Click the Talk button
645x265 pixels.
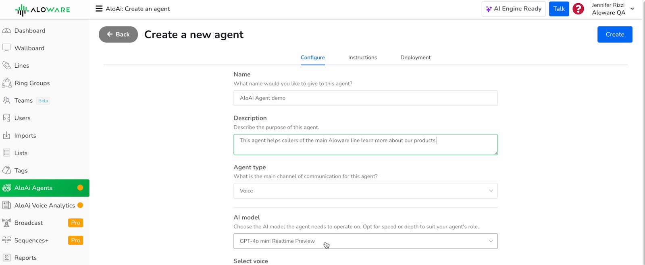[559, 9]
